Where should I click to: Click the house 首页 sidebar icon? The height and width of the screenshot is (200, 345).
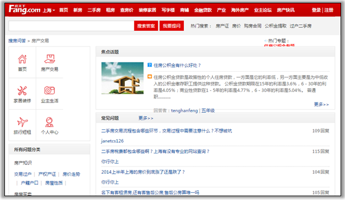pos(22,59)
